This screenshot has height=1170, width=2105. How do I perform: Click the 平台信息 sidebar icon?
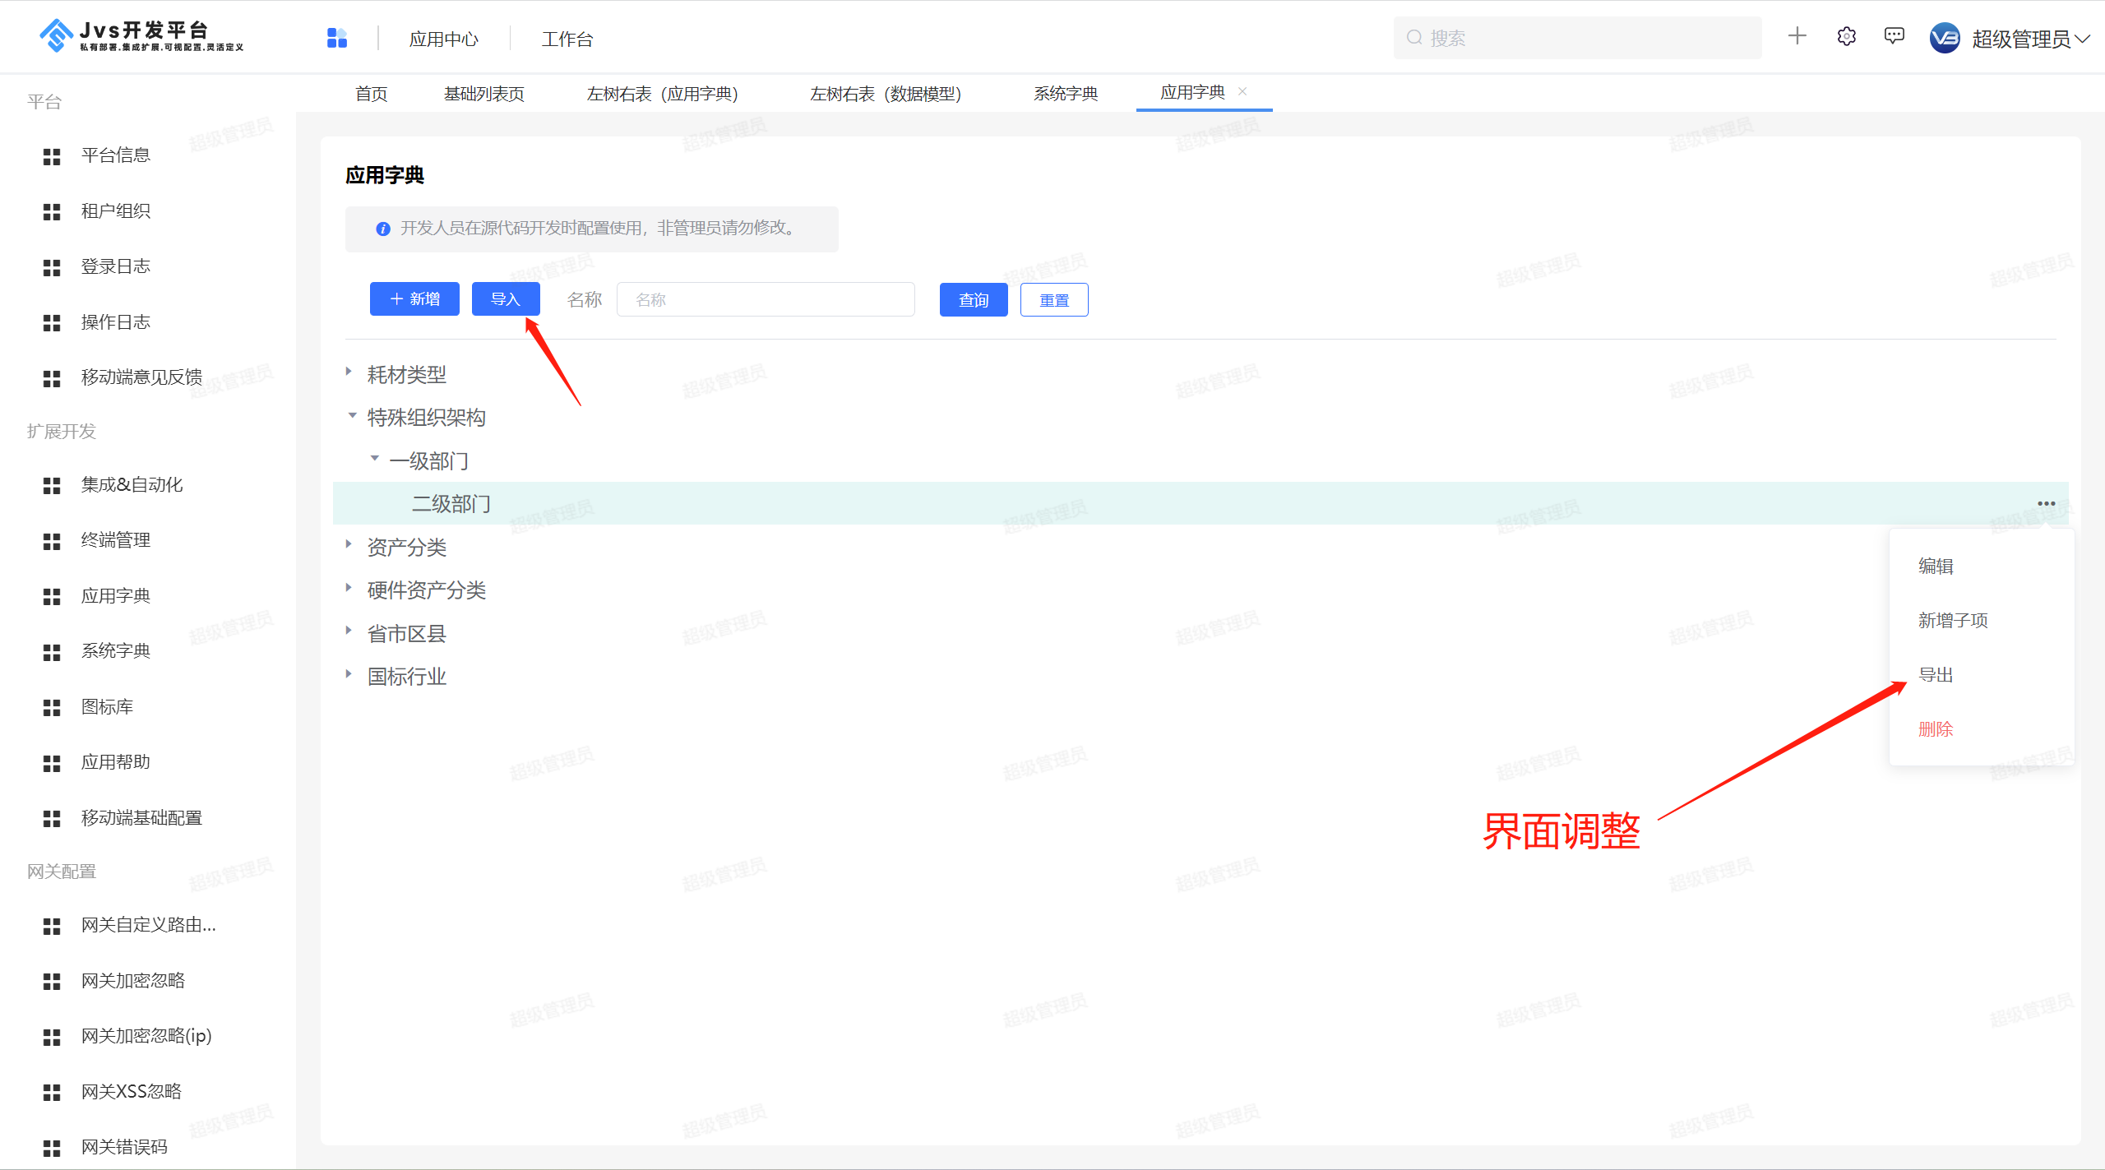(x=52, y=156)
